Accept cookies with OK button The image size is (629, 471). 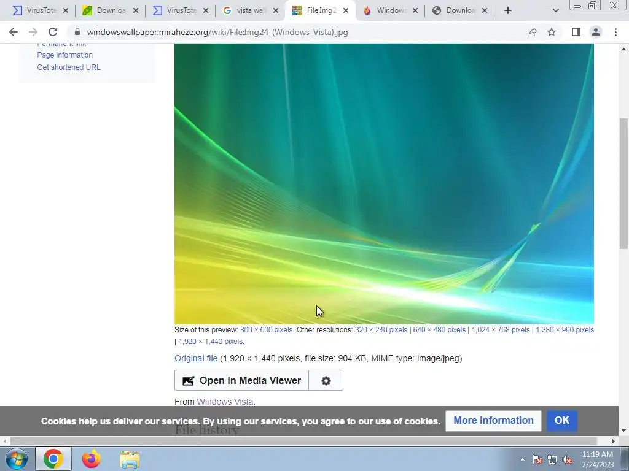point(562,421)
